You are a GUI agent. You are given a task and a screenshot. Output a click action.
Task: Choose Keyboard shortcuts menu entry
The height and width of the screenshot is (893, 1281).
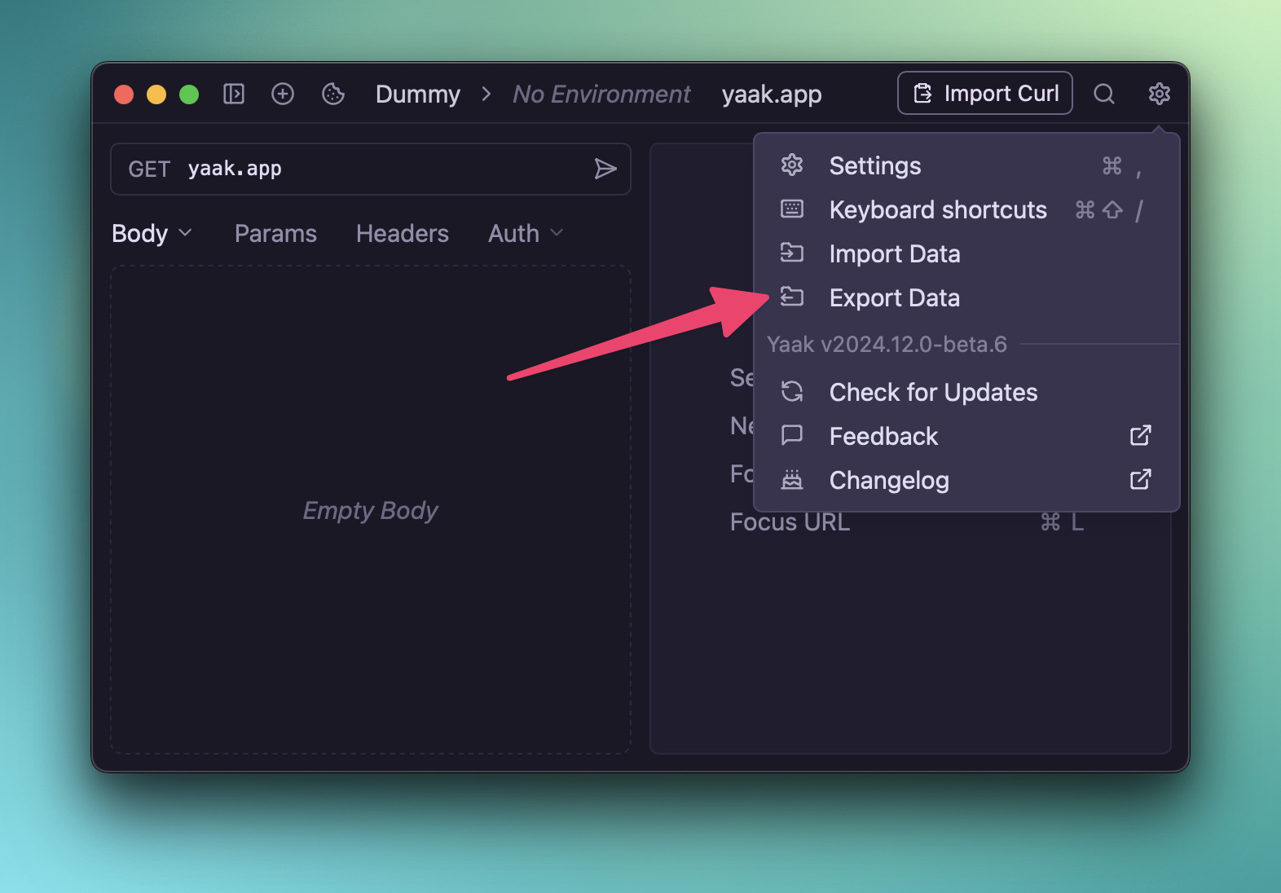point(937,210)
